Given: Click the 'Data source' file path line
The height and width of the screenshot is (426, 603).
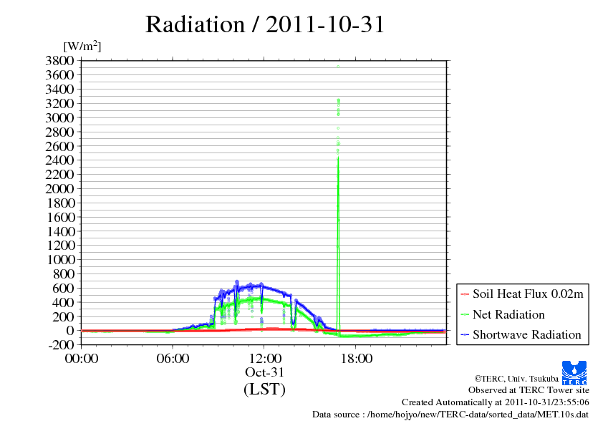Looking at the screenshot, I should [x=450, y=415].
